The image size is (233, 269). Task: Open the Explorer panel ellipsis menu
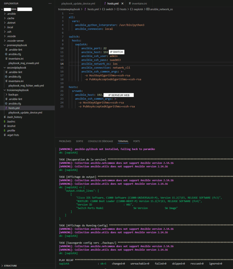[x=50, y=3]
